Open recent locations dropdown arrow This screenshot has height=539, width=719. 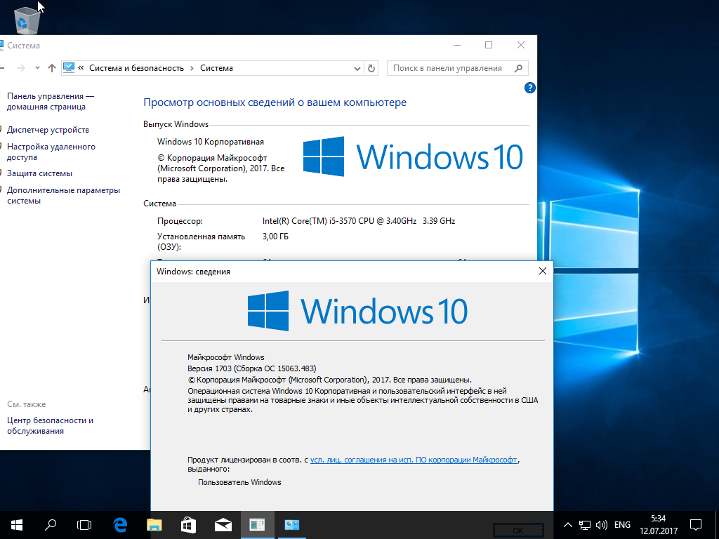point(37,68)
